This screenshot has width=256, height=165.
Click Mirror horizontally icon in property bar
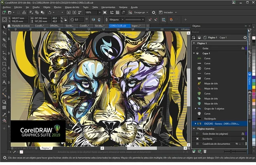pyautogui.click(x=93, y=20)
